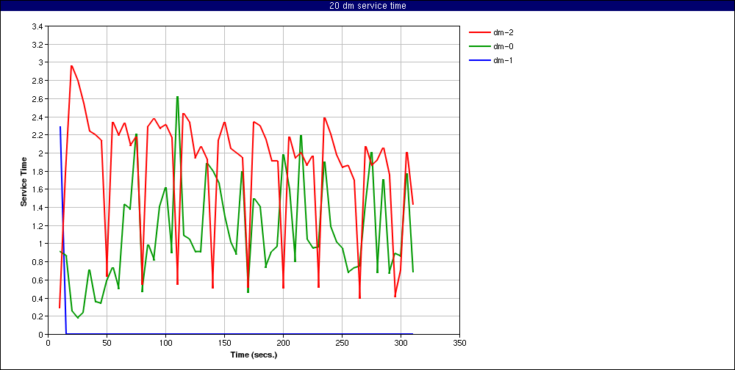This screenshot has height=370, width=735.
Task: Click the 2.2 y-axis tick value
Action: click(x=37, y=135)
